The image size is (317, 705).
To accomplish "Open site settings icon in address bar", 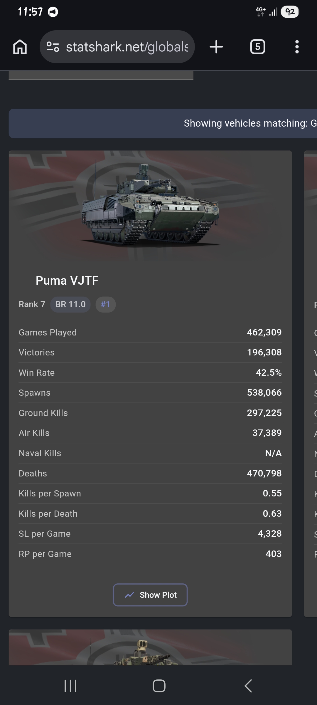I will click(x=53, y=47).
